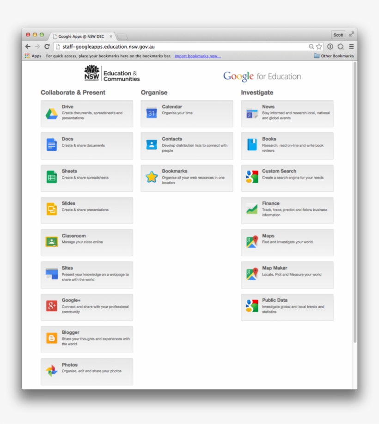Open the Classroom title link
The image size is (379, 424).
[x=73, y=235]
